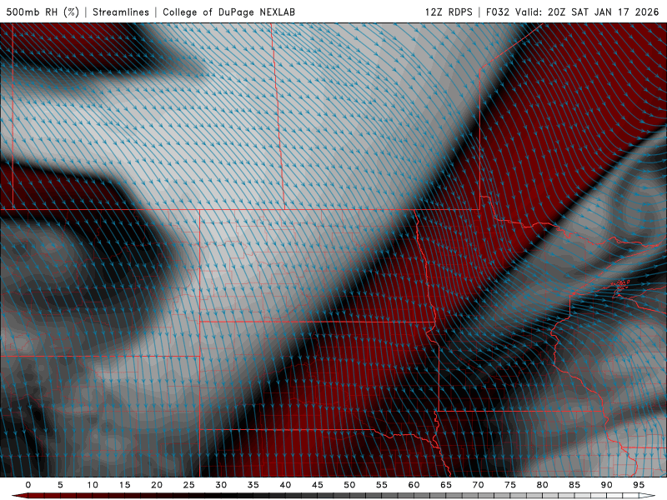Click the 'College of DuPage NEXLAB' text
Screen dimensions: 667x500
[228, 12]
